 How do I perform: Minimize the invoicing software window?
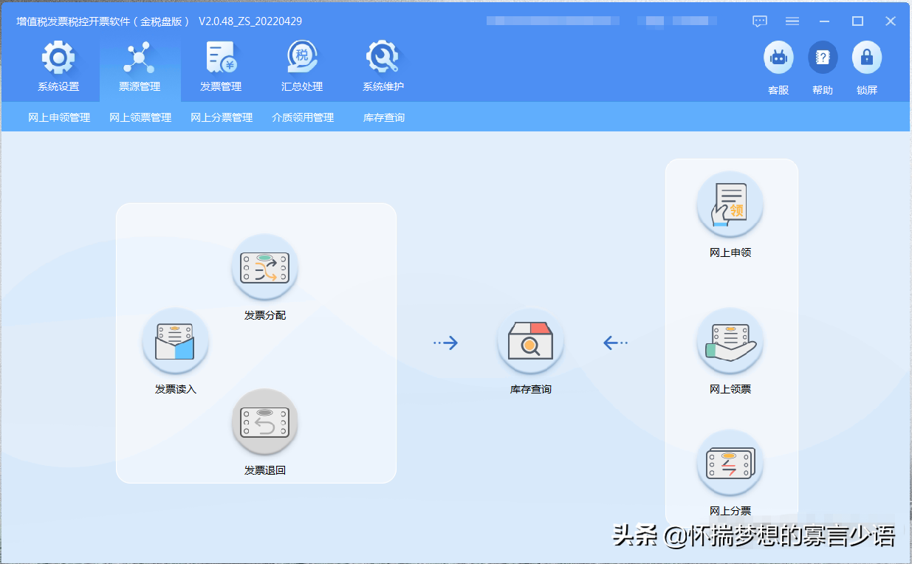(825, 21)
